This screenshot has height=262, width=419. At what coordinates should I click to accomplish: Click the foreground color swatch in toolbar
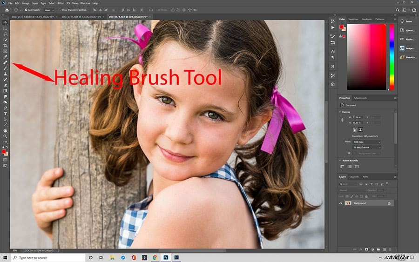(4, 152)
